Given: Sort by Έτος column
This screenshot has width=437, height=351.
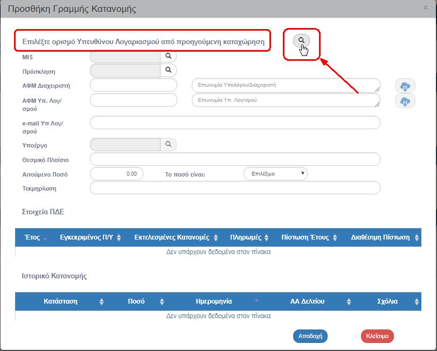Looking at the screenshot, I should click(35, 237).
